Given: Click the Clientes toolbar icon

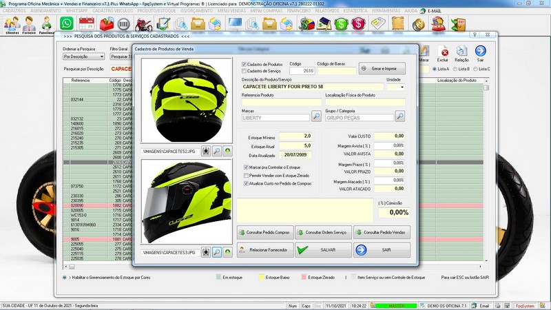Looking at the screenshot, I should click(x=12, y=25).
